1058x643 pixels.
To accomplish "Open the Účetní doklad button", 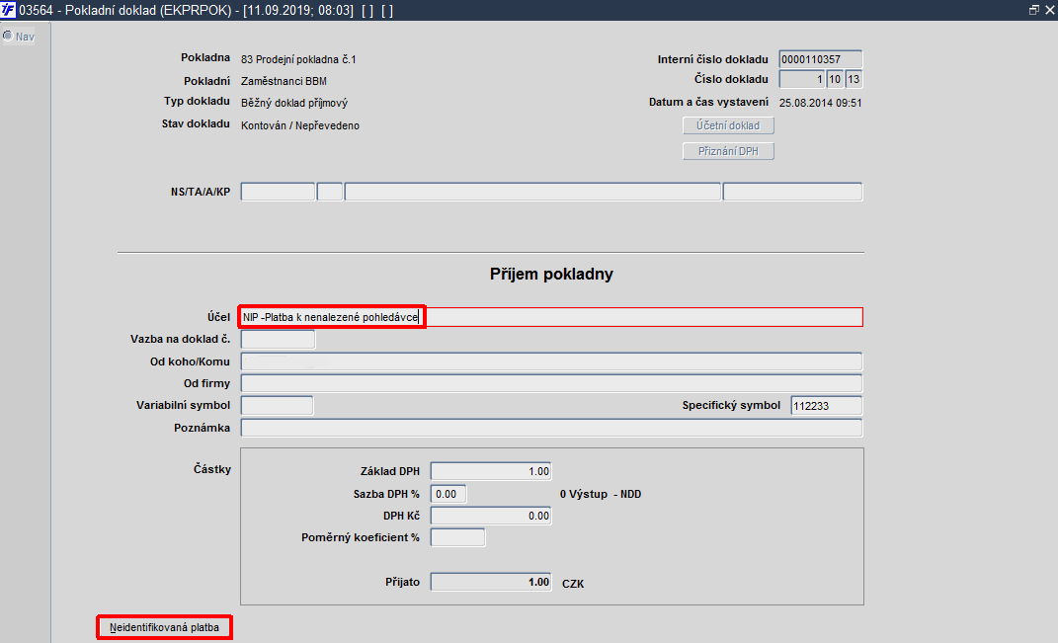I will click(x=728, y=125).
